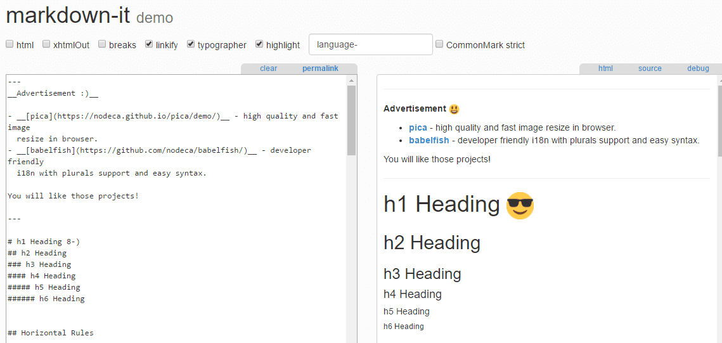Turn off the highlight checkbox

259,44
